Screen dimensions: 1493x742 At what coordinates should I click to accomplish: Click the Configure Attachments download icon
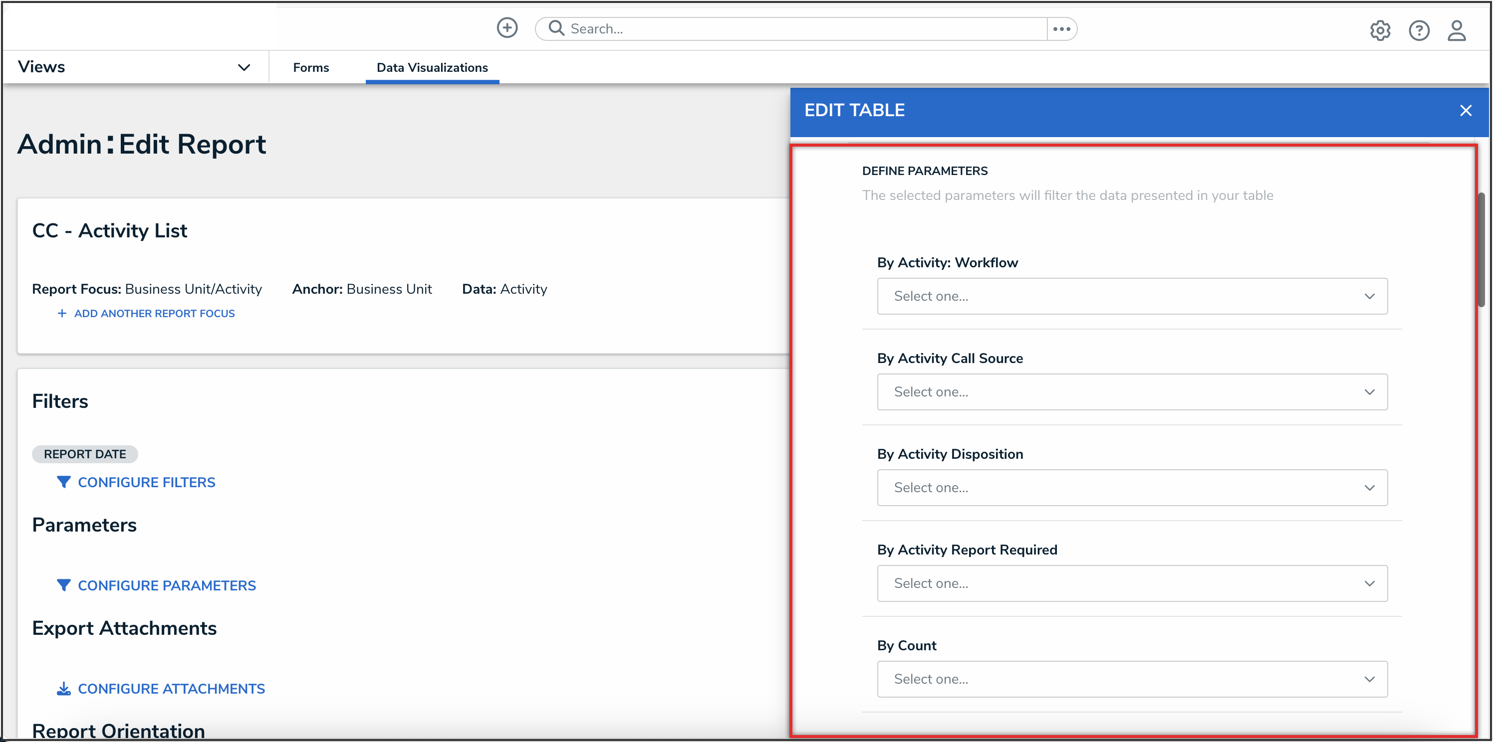click(x=64, y=688)
